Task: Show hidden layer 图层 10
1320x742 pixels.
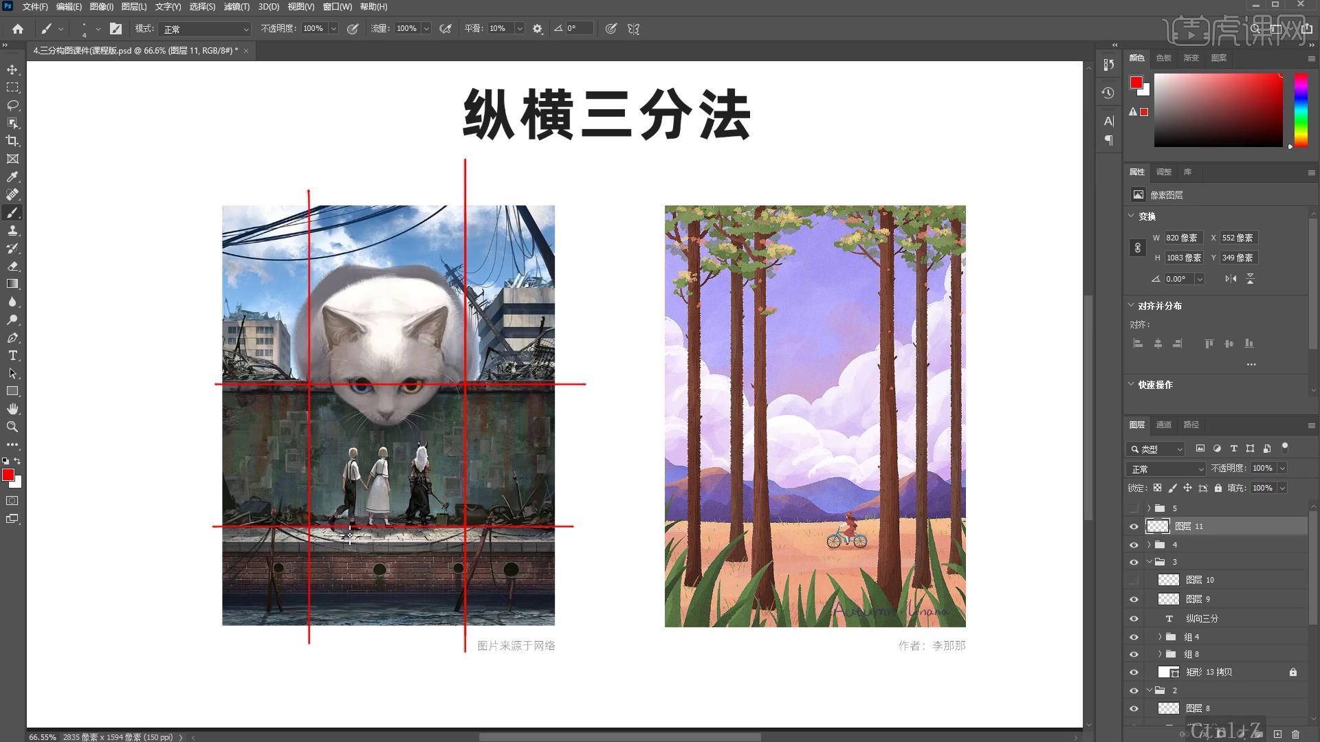Action: click(x=1134, y=580)
